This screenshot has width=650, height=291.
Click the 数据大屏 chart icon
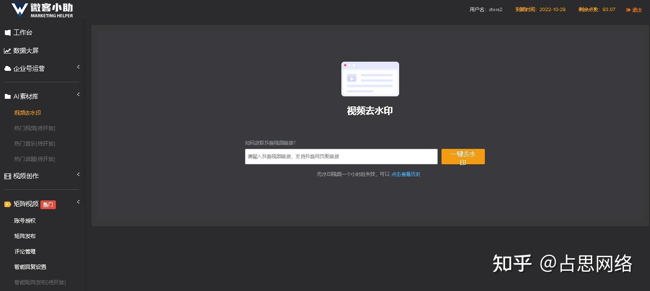click(x=7, y=51)
